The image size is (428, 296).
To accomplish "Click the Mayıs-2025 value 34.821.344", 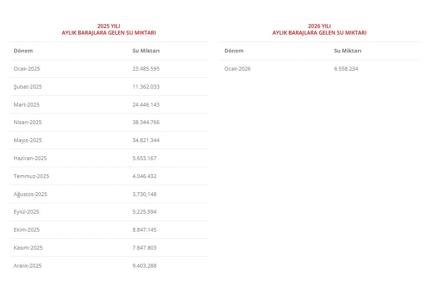I will click(x=146, y=140).
